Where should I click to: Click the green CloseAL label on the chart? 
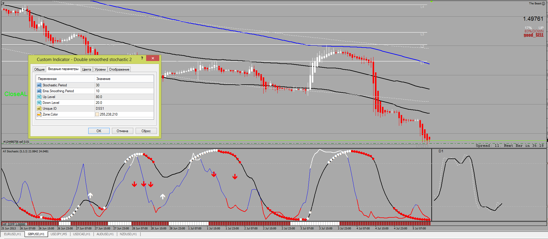(x=16, y=94)
